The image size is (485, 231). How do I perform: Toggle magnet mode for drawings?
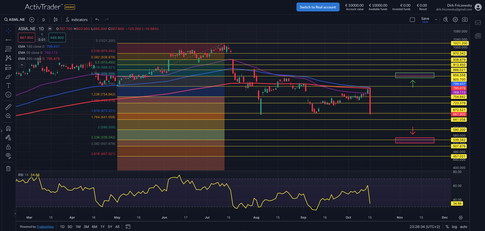[8, 129]
